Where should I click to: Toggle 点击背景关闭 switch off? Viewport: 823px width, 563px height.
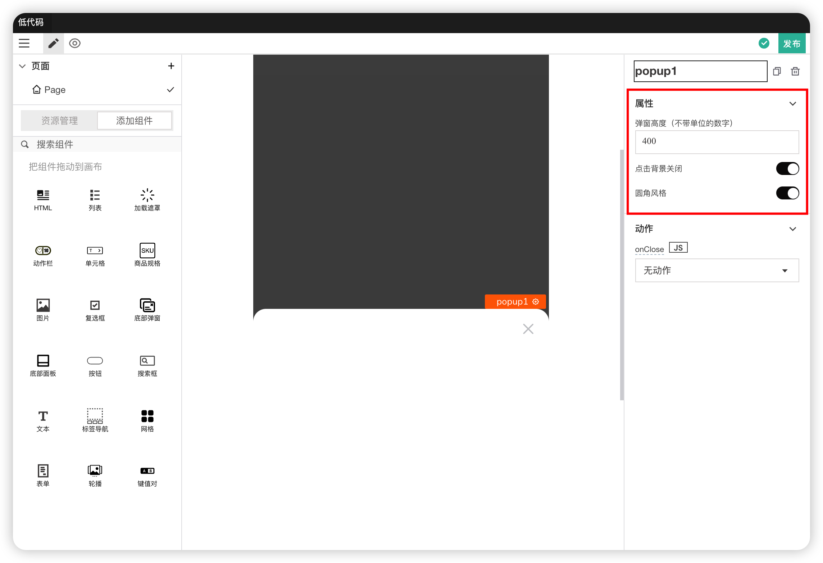(x=787, y=168)
